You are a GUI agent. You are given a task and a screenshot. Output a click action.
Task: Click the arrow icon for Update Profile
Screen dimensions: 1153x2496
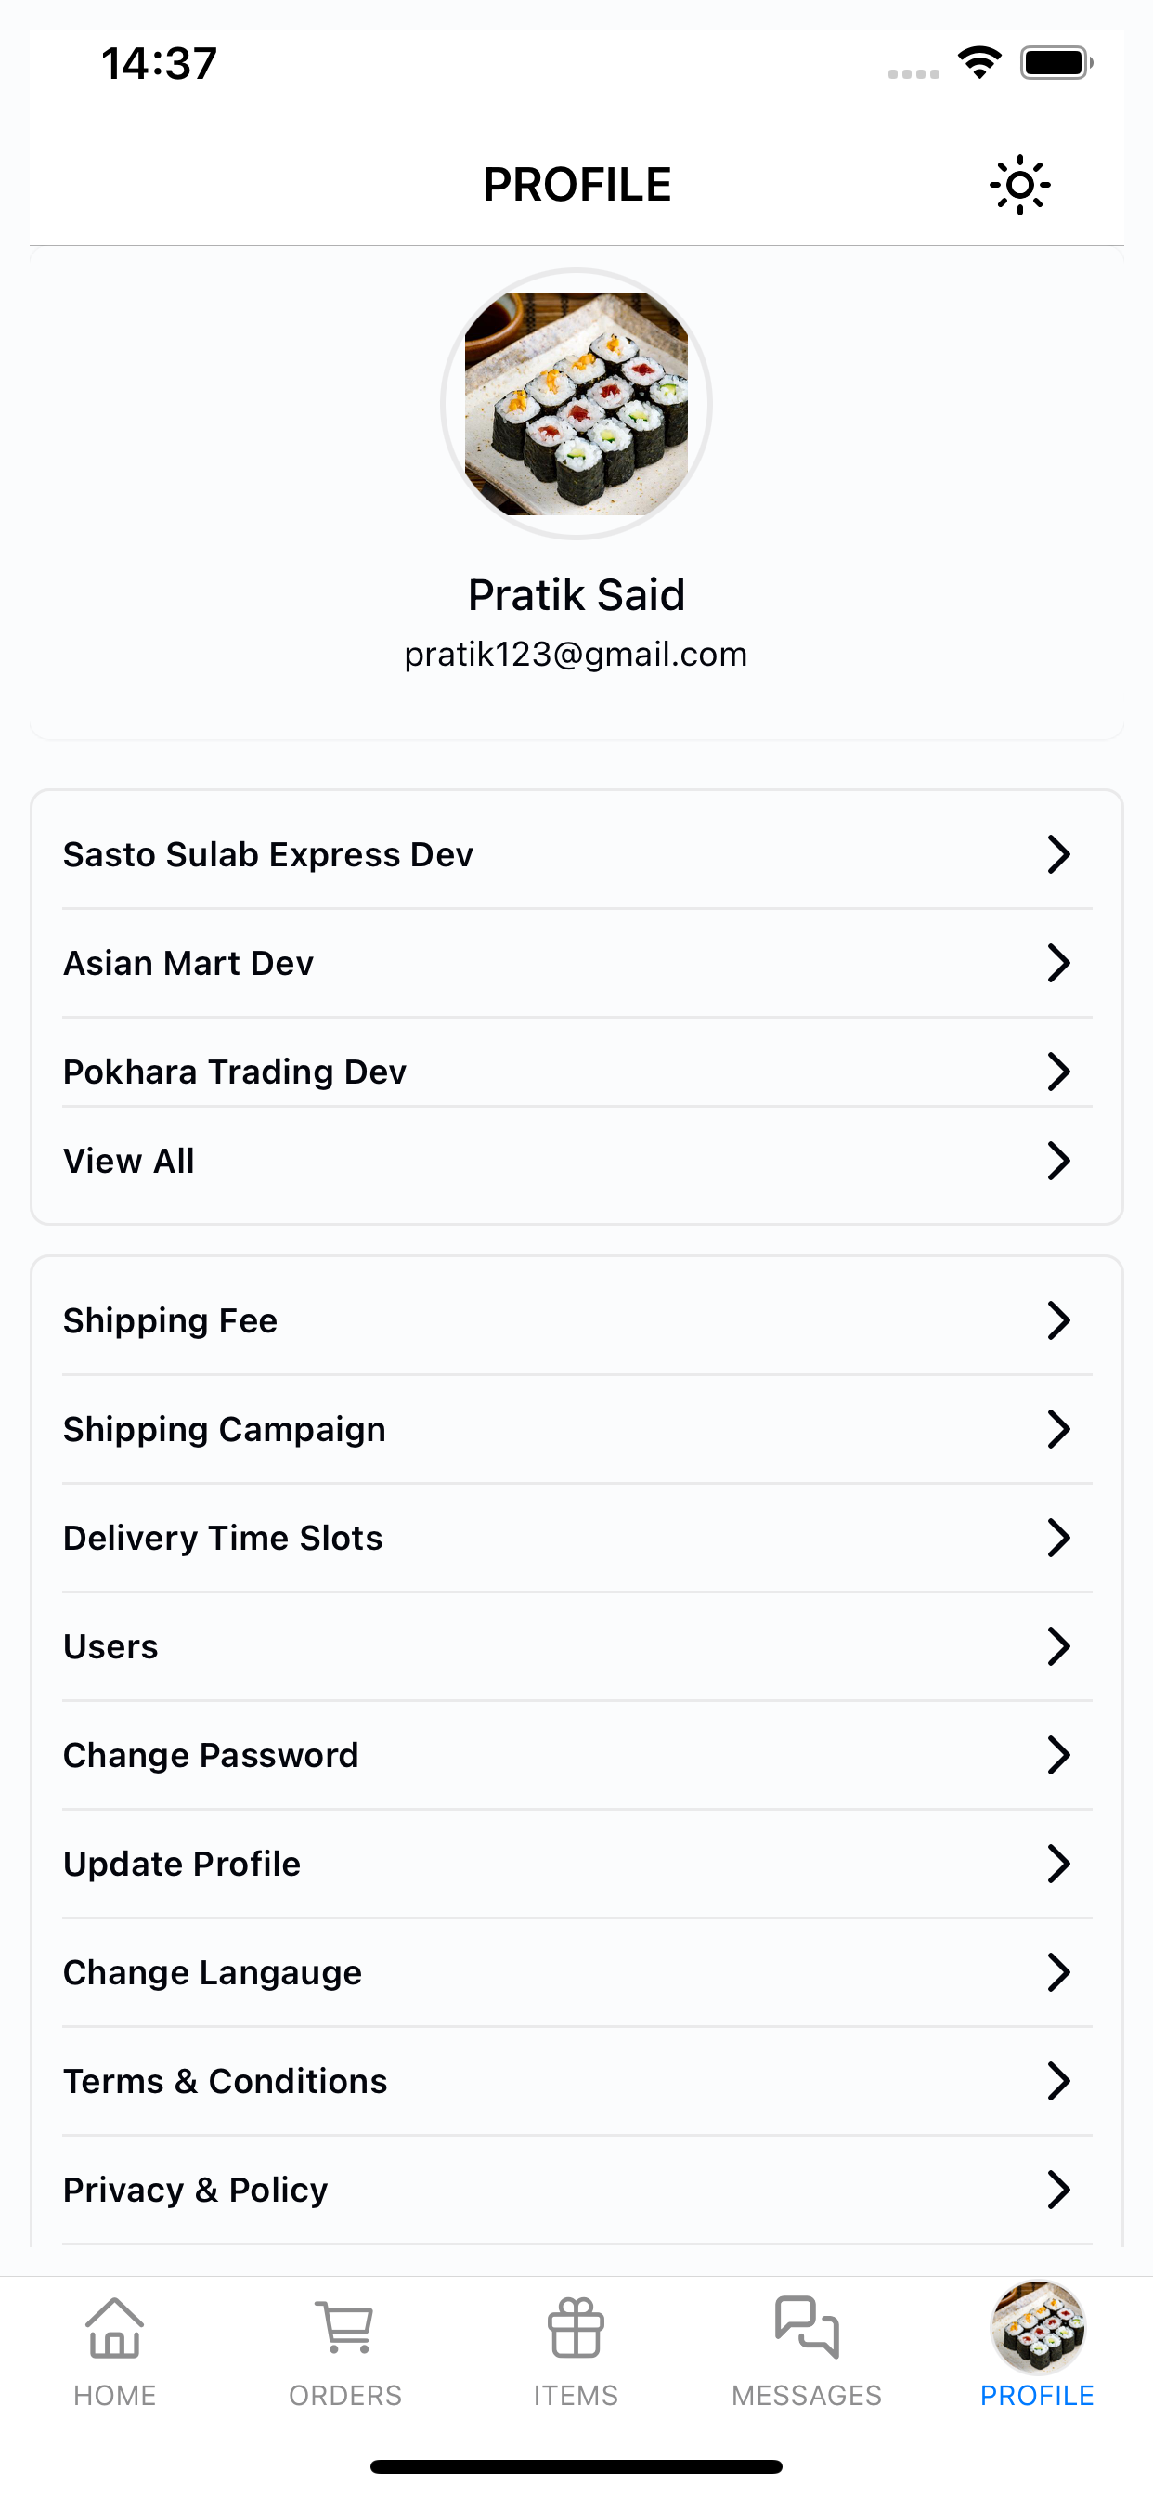pos(1058,1864)
